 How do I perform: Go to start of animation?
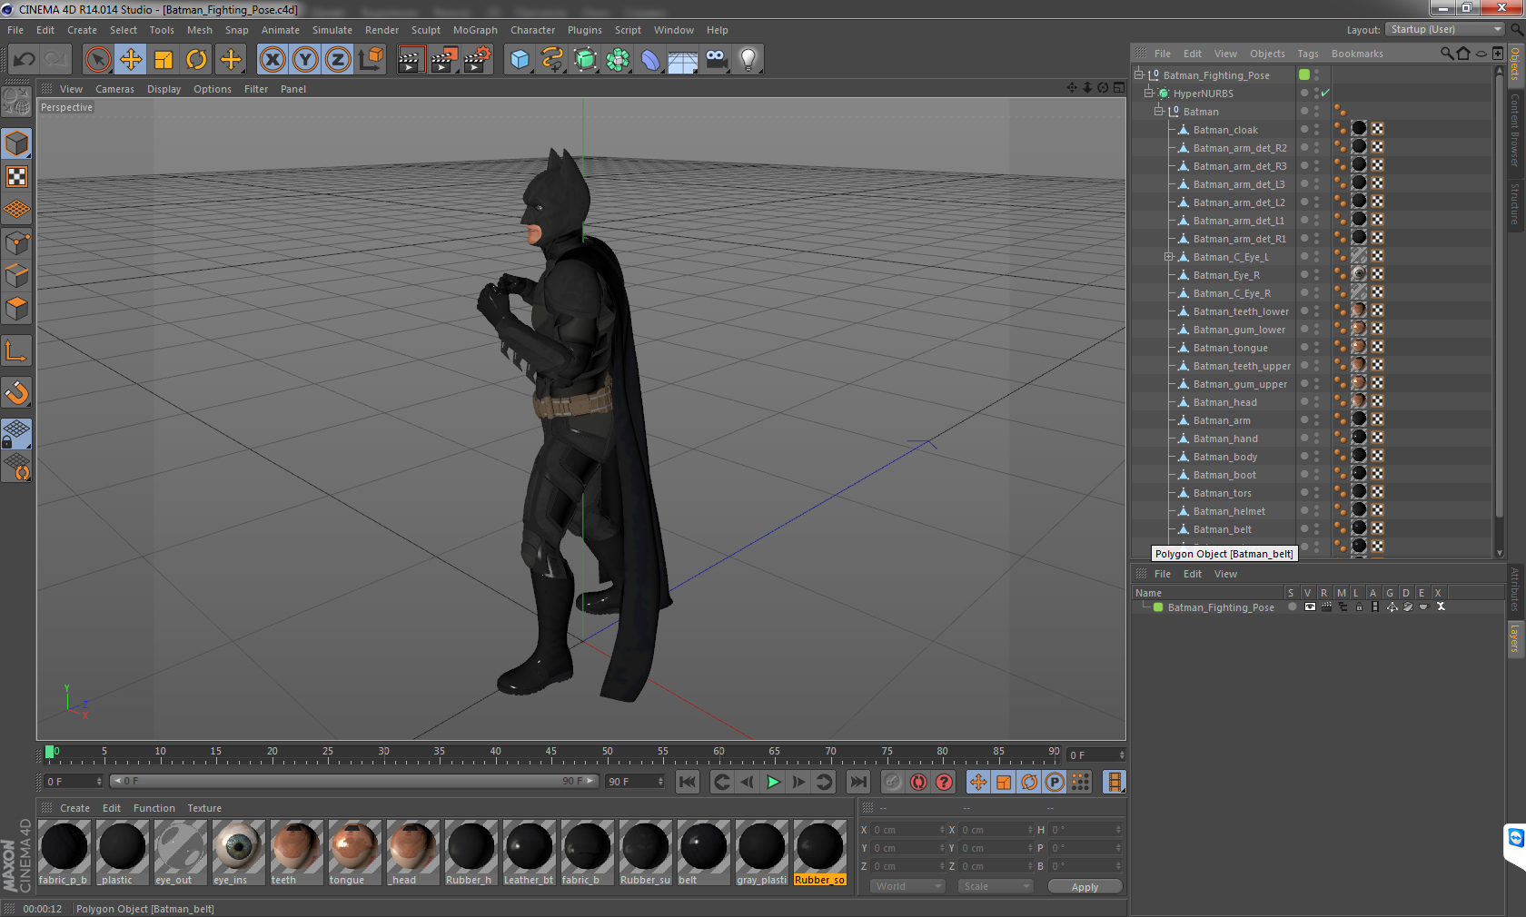pos(688,782)
